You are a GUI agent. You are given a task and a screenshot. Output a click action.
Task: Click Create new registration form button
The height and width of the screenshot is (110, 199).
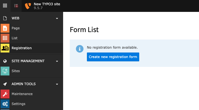113,57
